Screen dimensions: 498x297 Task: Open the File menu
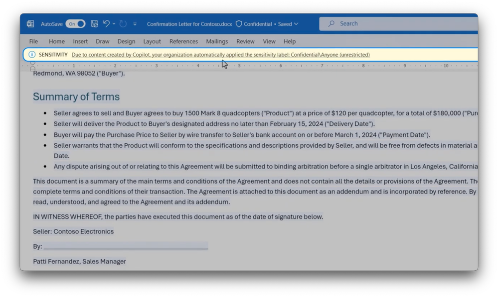click(x=33, y=41)
